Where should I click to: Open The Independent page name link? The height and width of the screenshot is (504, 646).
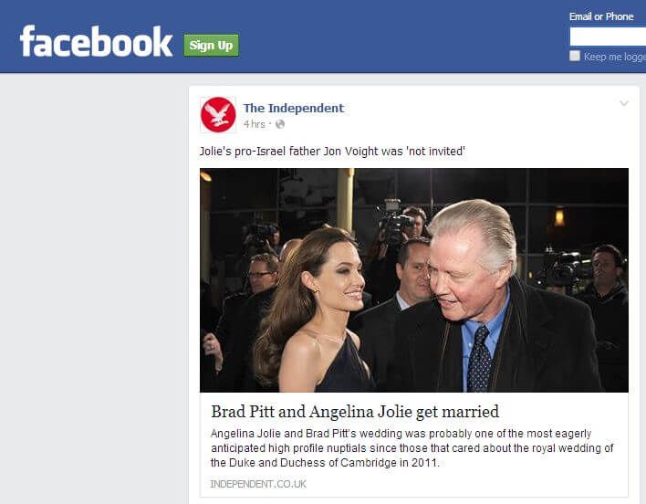click(293, 108)
